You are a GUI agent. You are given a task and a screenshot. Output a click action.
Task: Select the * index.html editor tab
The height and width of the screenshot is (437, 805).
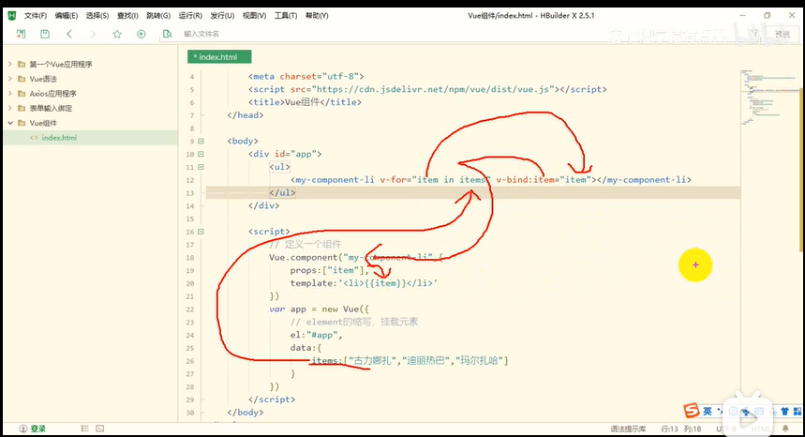pyautogui.click(x=219, y=57)
